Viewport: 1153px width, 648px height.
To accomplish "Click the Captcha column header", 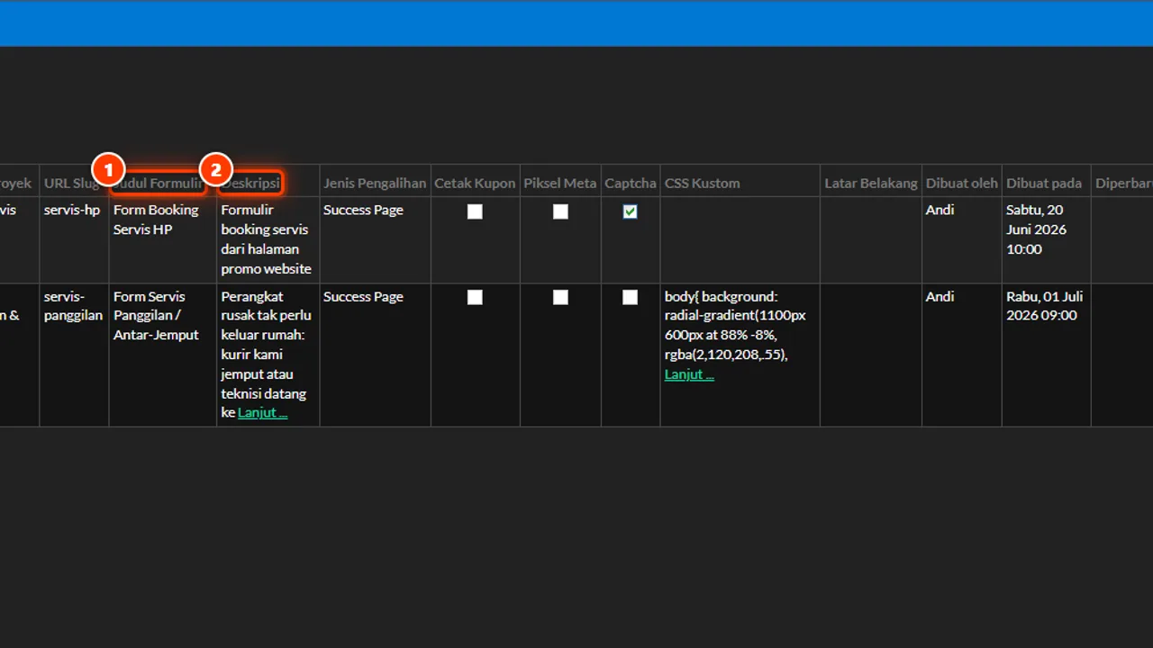I will [631, 183].
